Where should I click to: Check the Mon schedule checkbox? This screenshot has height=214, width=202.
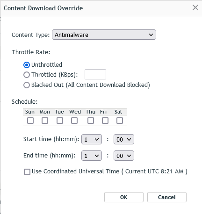45,121
